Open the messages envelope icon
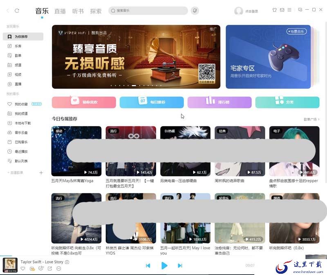The image size is (327, 275). (x=282, y=10)
